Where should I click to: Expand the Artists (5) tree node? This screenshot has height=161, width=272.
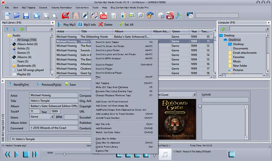pos(10,49)
